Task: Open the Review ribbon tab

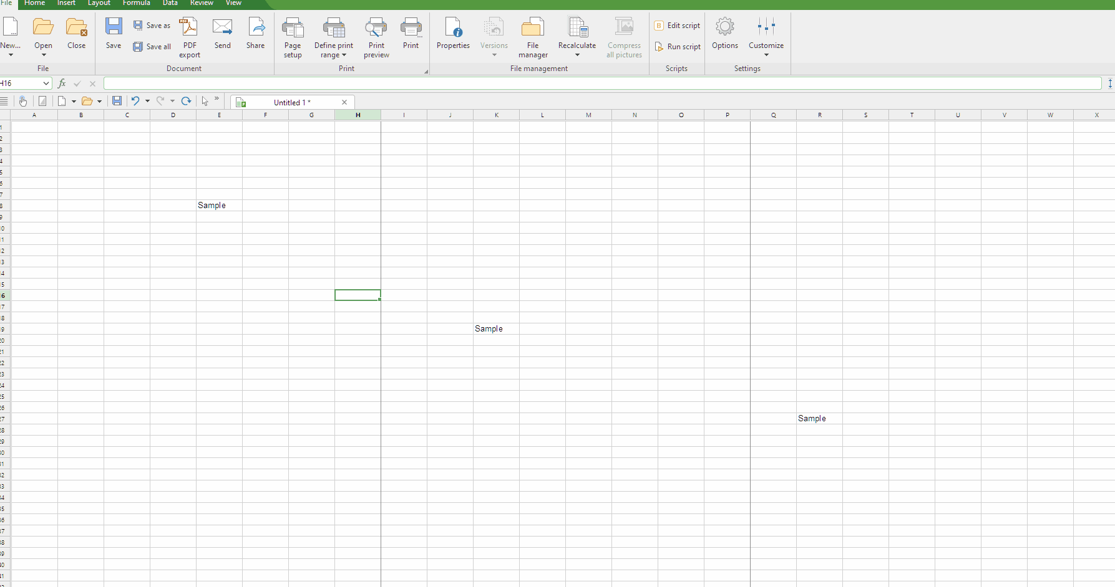Action: (202, 3)
